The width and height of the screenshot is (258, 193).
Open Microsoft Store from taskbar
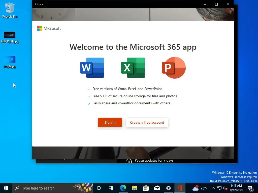(146, 188)
